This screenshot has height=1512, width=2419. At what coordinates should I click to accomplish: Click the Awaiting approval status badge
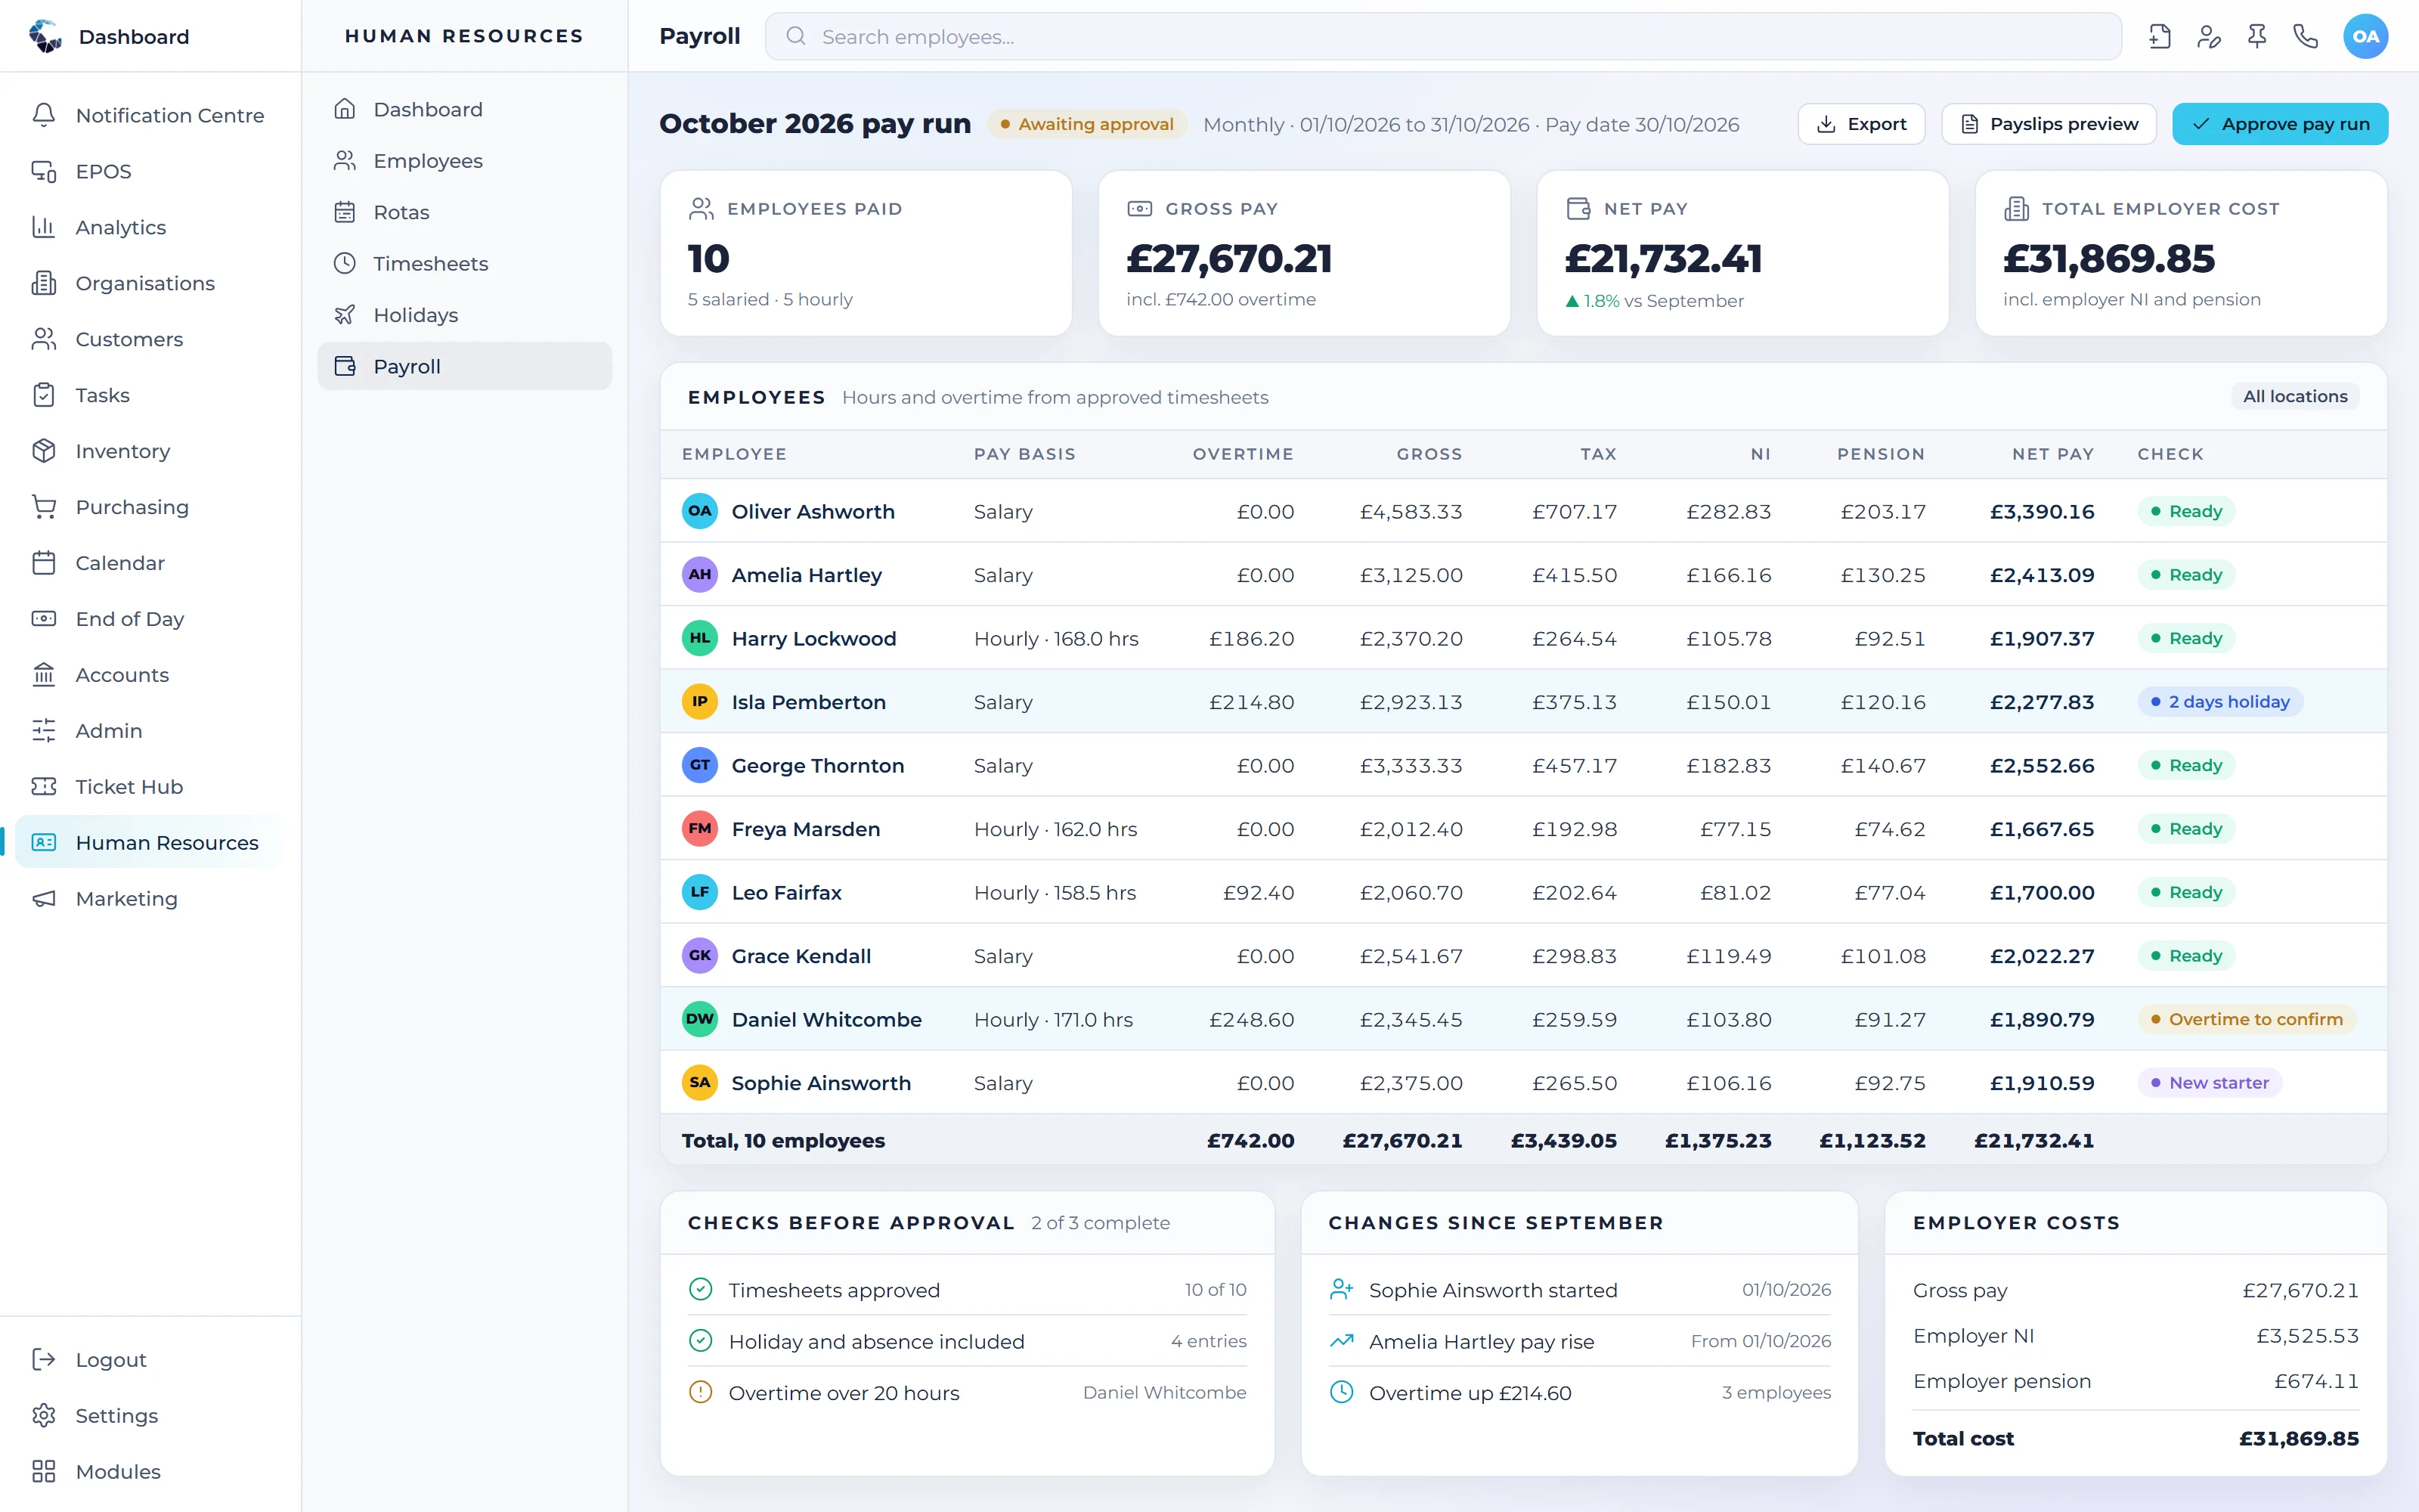coord(1086,125)
